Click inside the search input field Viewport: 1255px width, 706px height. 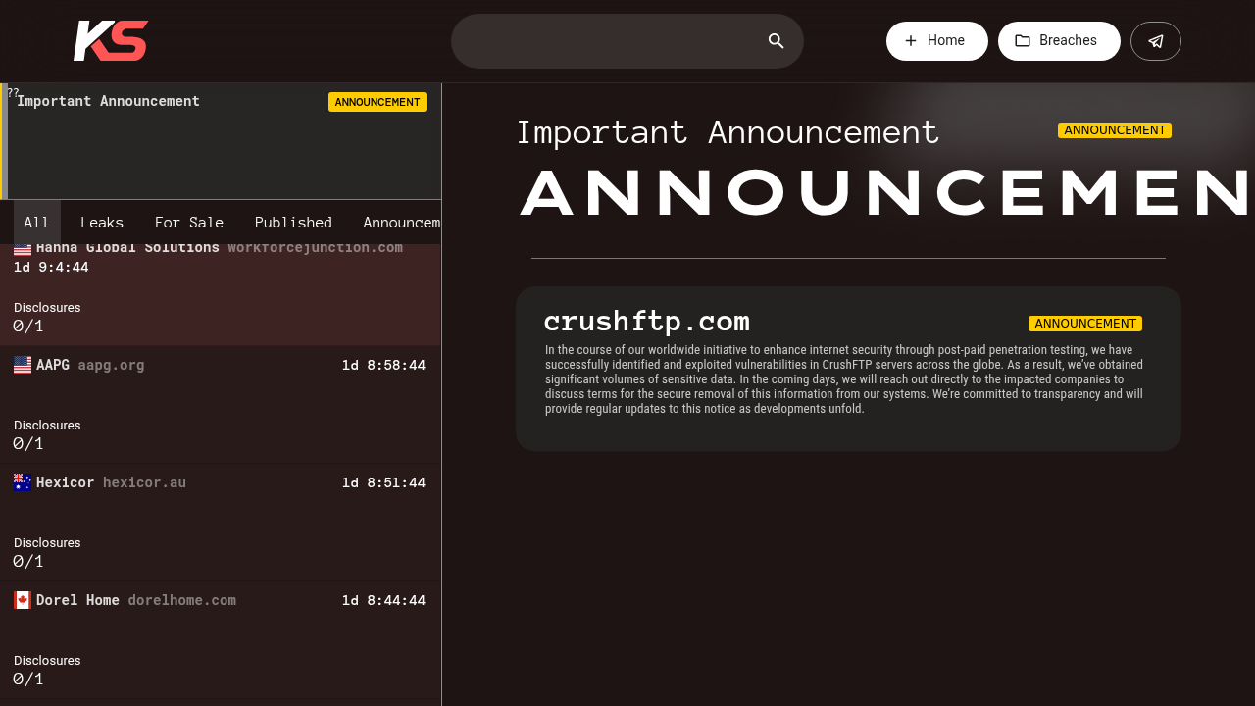[x=608, y=41]
